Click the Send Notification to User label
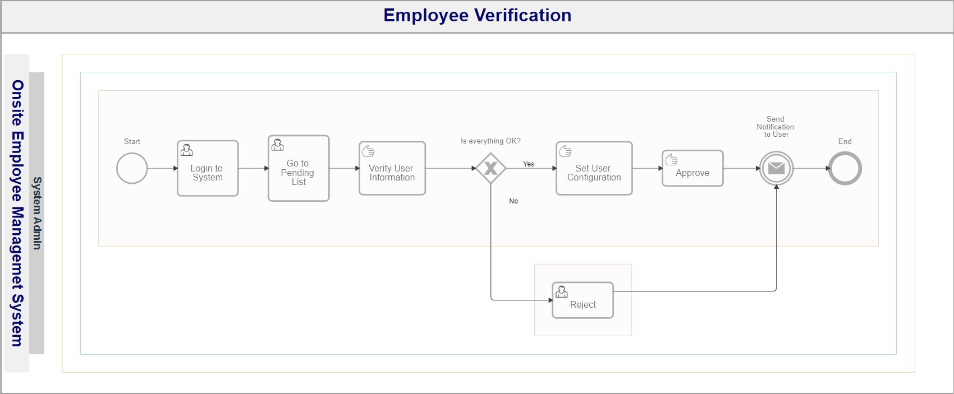954x394 pixels. click(776, 127)
